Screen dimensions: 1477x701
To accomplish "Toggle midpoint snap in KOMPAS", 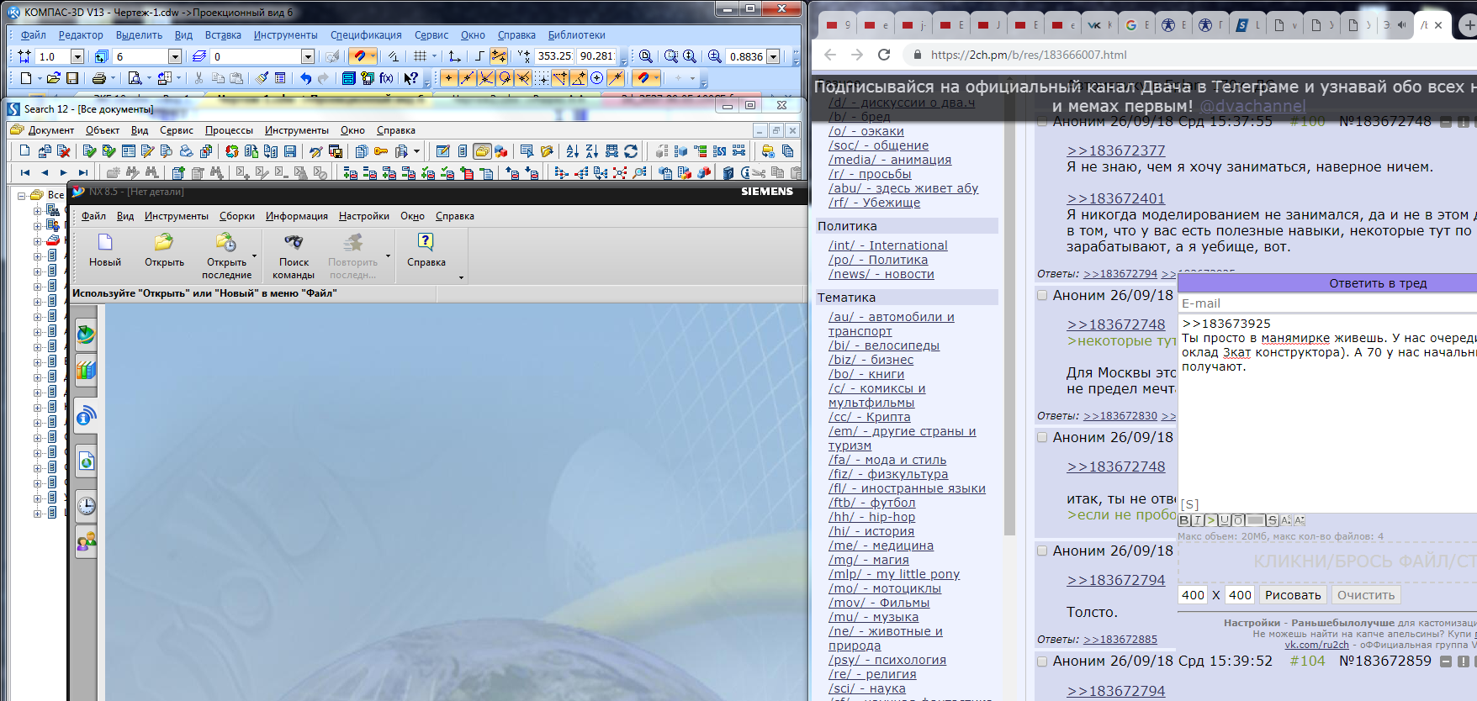I will click(467, 78).
